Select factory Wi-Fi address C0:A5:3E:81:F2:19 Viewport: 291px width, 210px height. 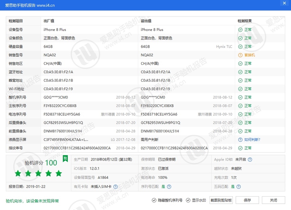[58, 89]
